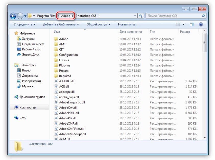The width and height of the screenshot is (215, 160).
Task: Select Домашняя группа in navigation pane
Action: point(30,97)
